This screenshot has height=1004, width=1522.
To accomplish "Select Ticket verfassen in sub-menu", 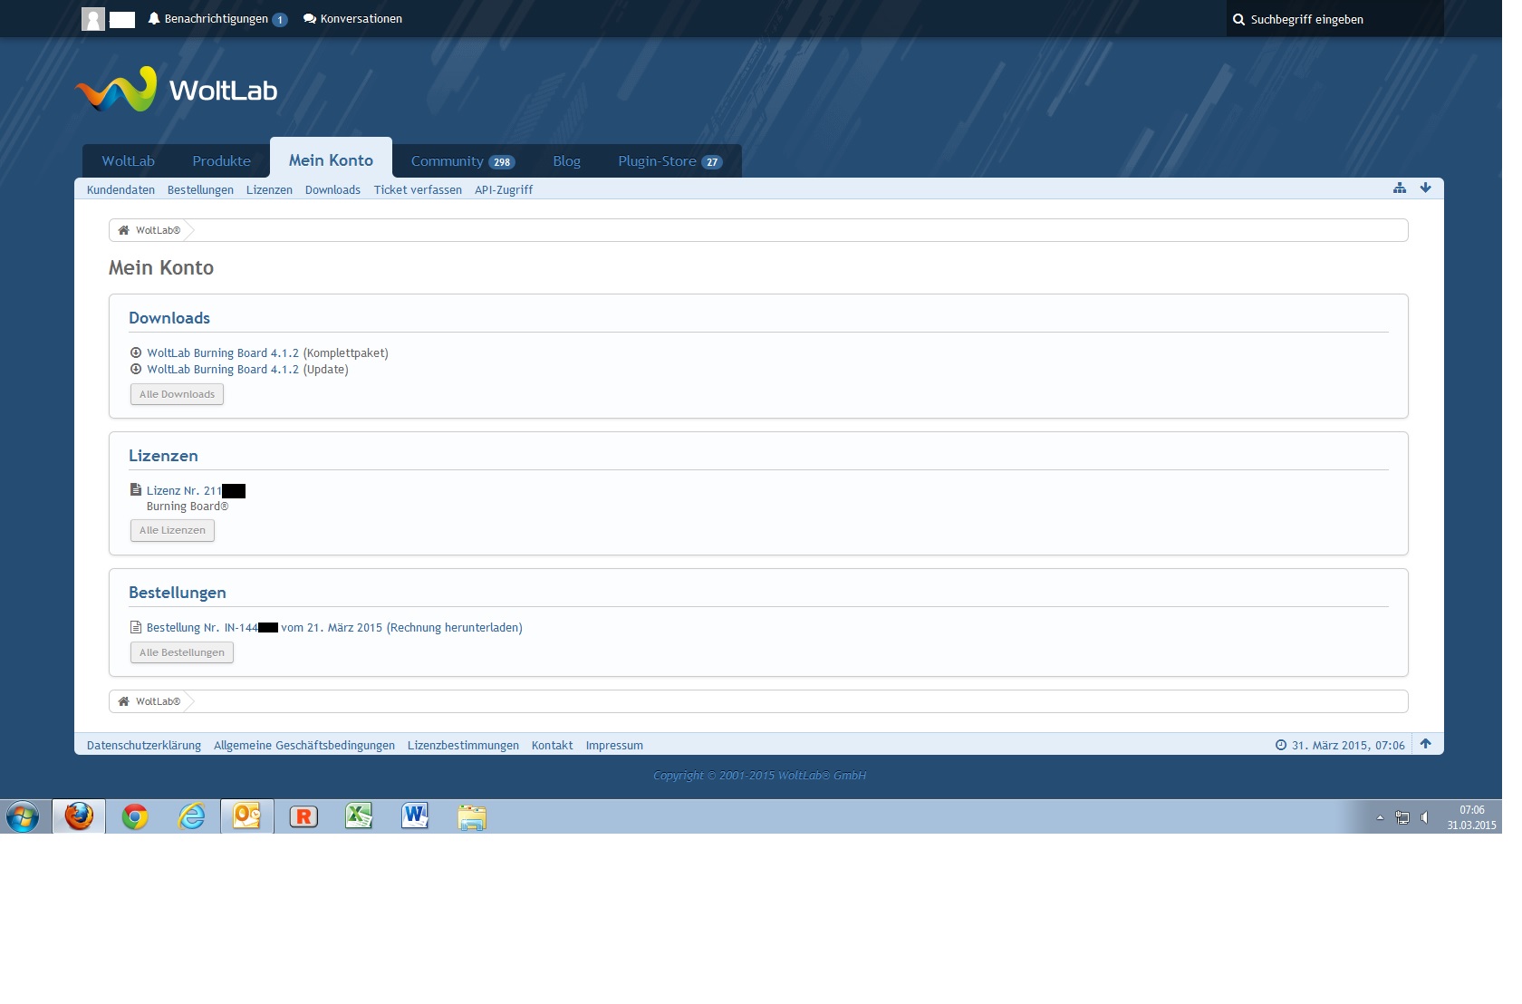I will pos(418,190).
